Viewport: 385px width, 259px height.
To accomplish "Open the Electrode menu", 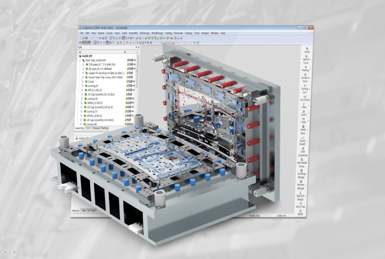I will pyautogui.click(x=178, y=33).
